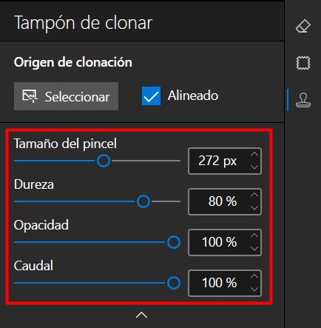
Task: Increase Dureza with up arrow
Action: pyautogui.click(x=254, y=195)
